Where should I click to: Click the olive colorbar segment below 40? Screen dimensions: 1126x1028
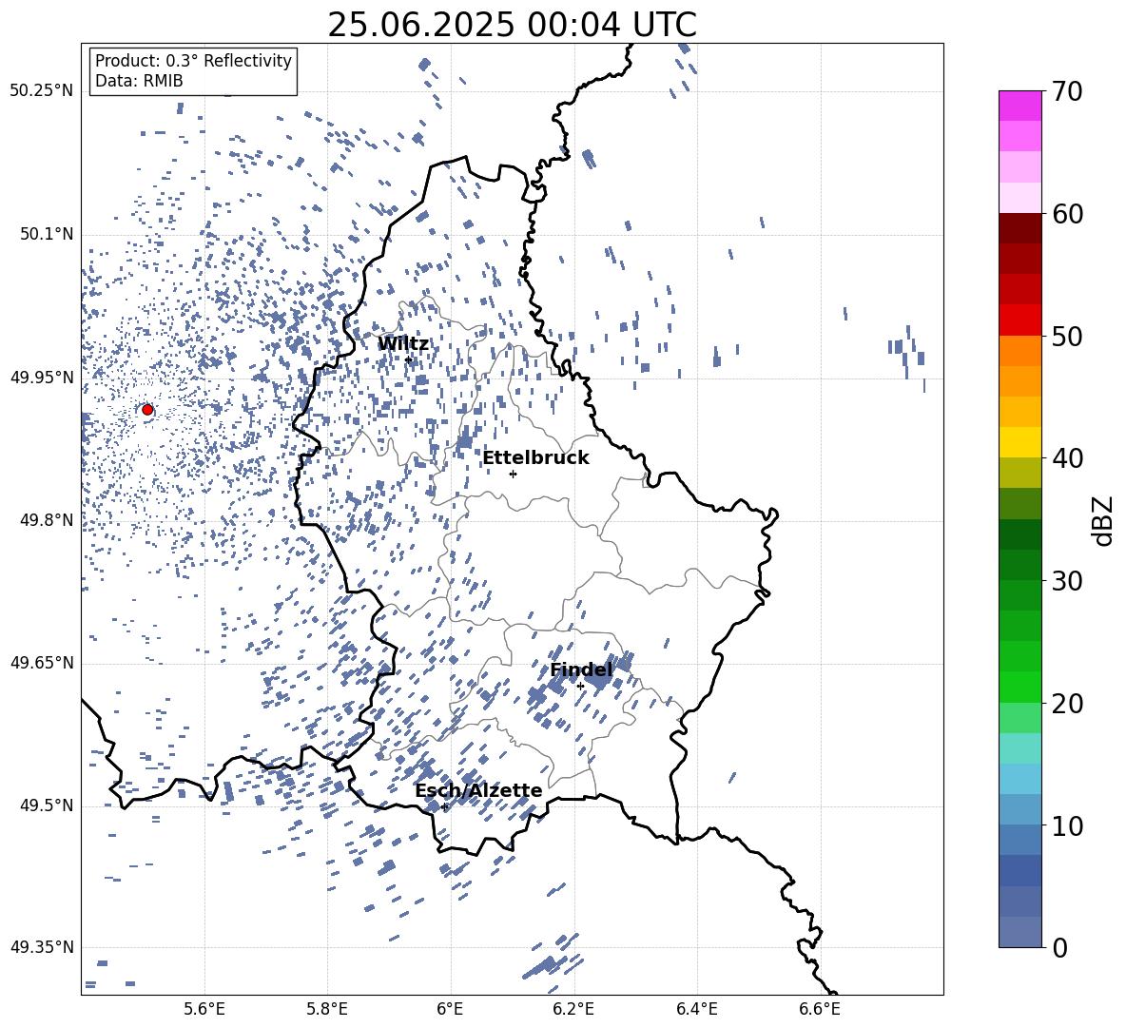pos(1020,473)
